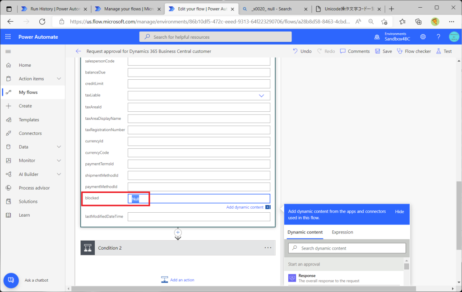Screen dimensions: 462x292
Task: Click the Undo icon in the command bar
Action: point(295,51)
